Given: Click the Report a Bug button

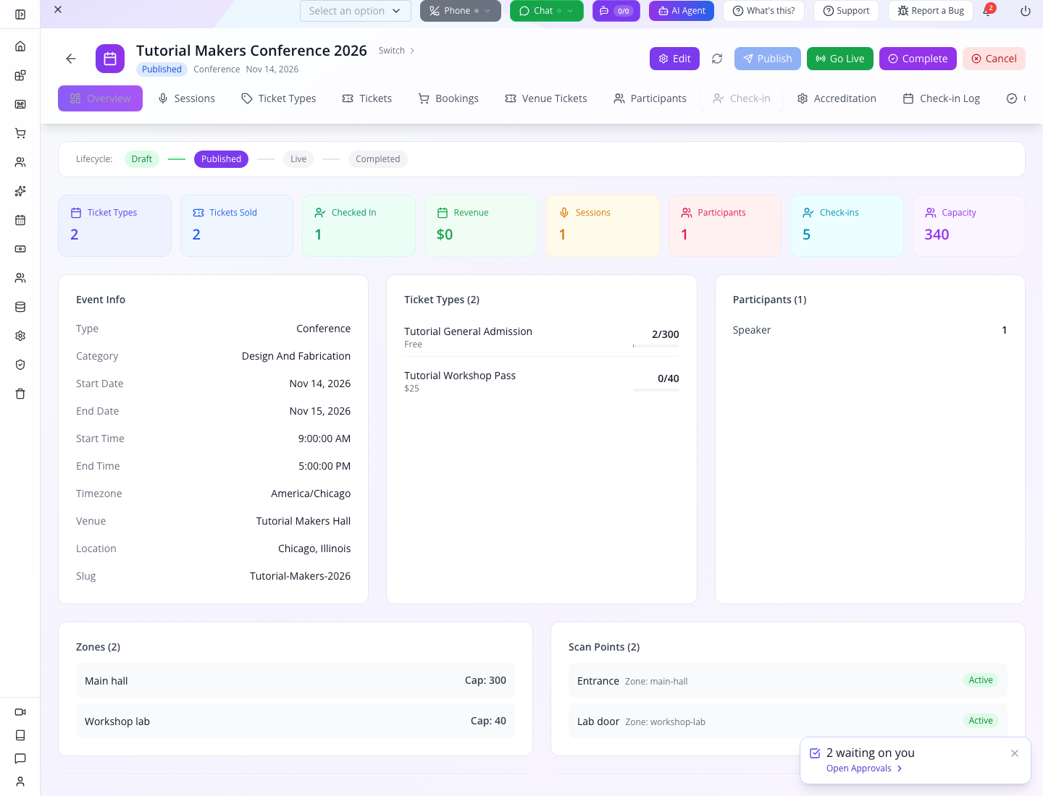Looking at the screenshot, I should (931, 11).
